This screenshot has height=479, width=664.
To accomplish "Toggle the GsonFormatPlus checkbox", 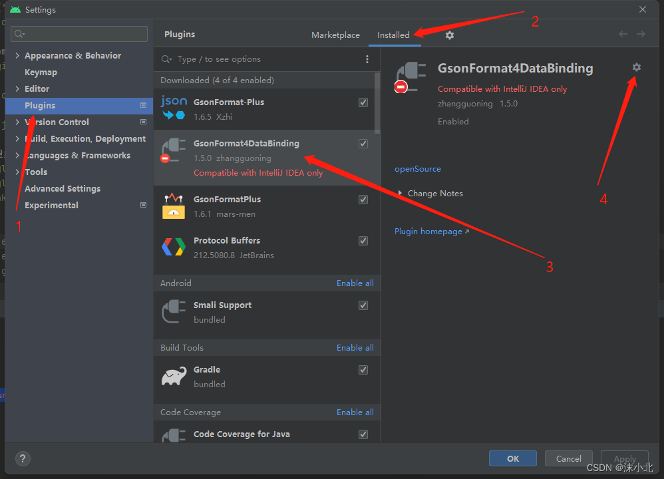I will tap(363, 200).
